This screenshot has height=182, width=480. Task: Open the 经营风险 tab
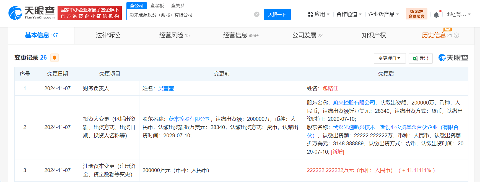[x=174, y=35]
